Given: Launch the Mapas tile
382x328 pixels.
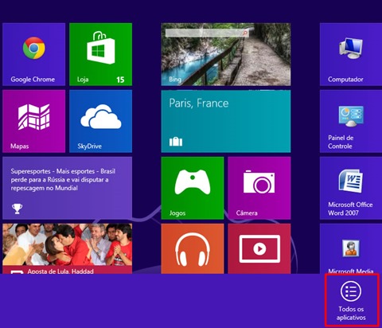Looking at the screenshot, I should click(x=33, y=121).
